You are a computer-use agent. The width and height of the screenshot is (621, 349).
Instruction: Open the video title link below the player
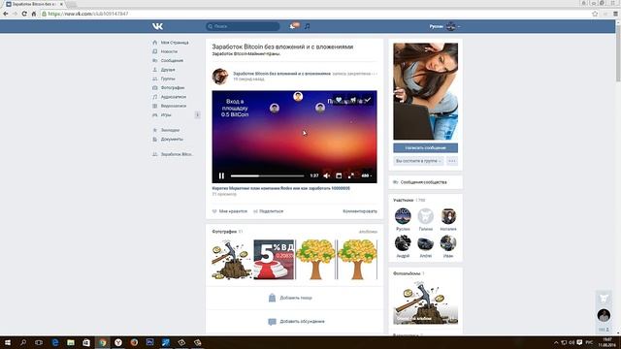280,188
